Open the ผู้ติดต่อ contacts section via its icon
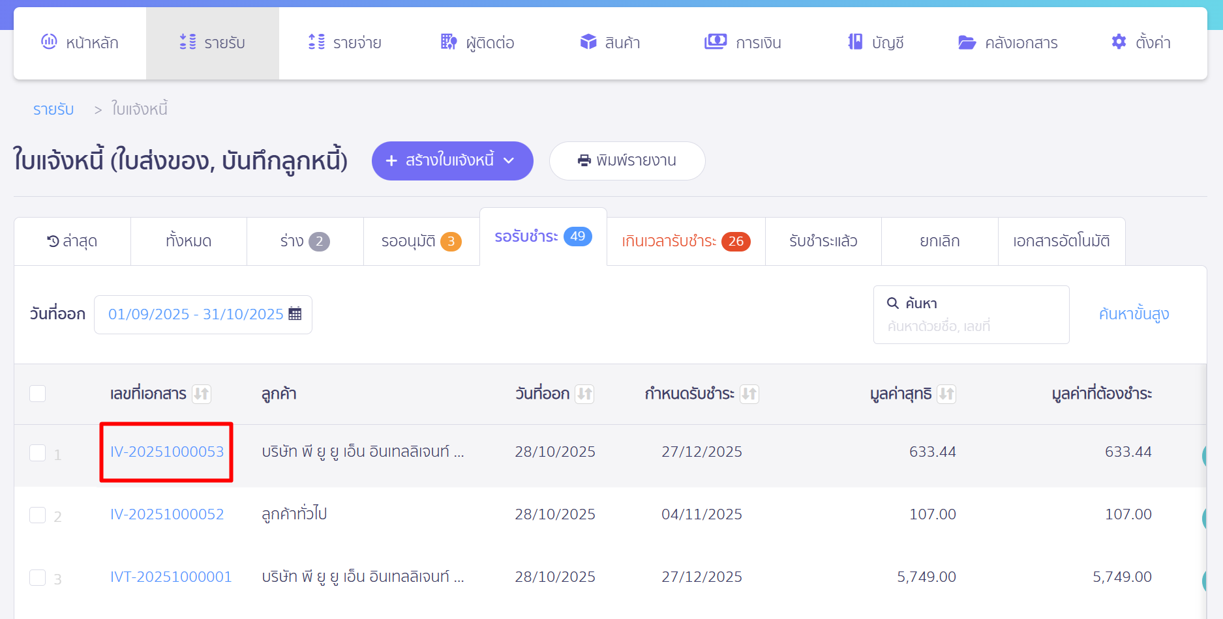This screenshot has height=619, width=1223. [447, 42]
